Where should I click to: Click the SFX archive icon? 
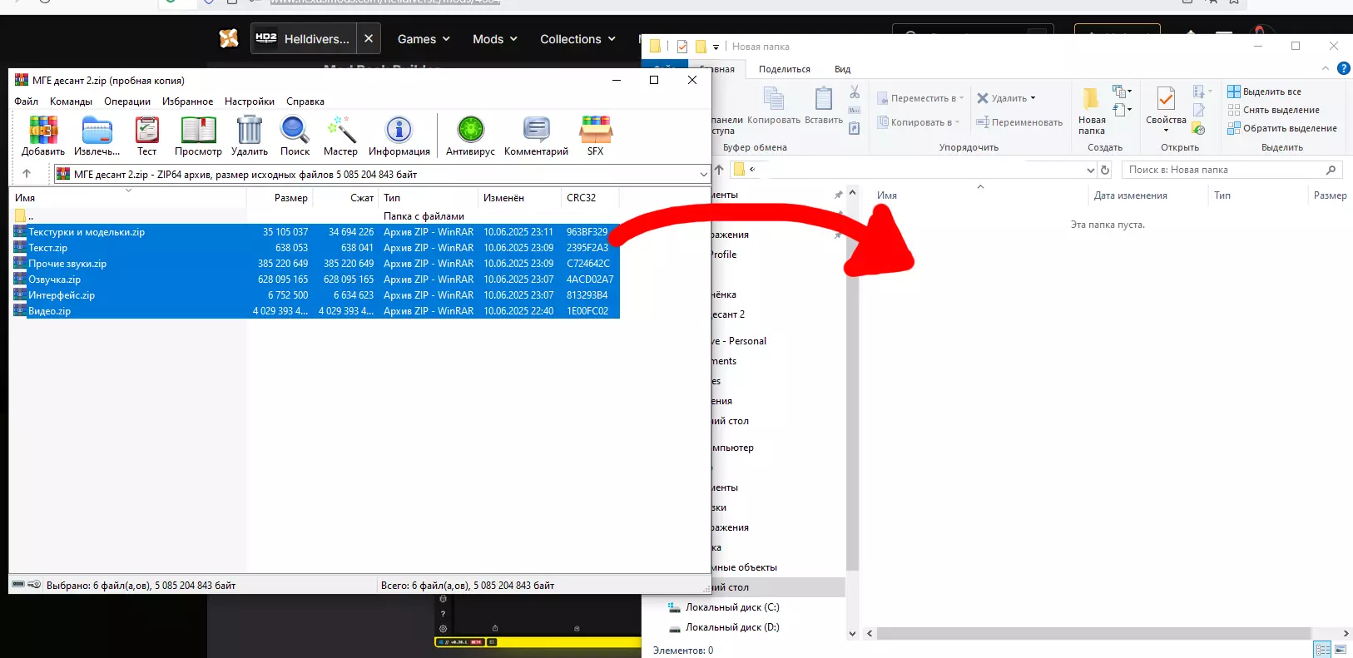point(595,131)
